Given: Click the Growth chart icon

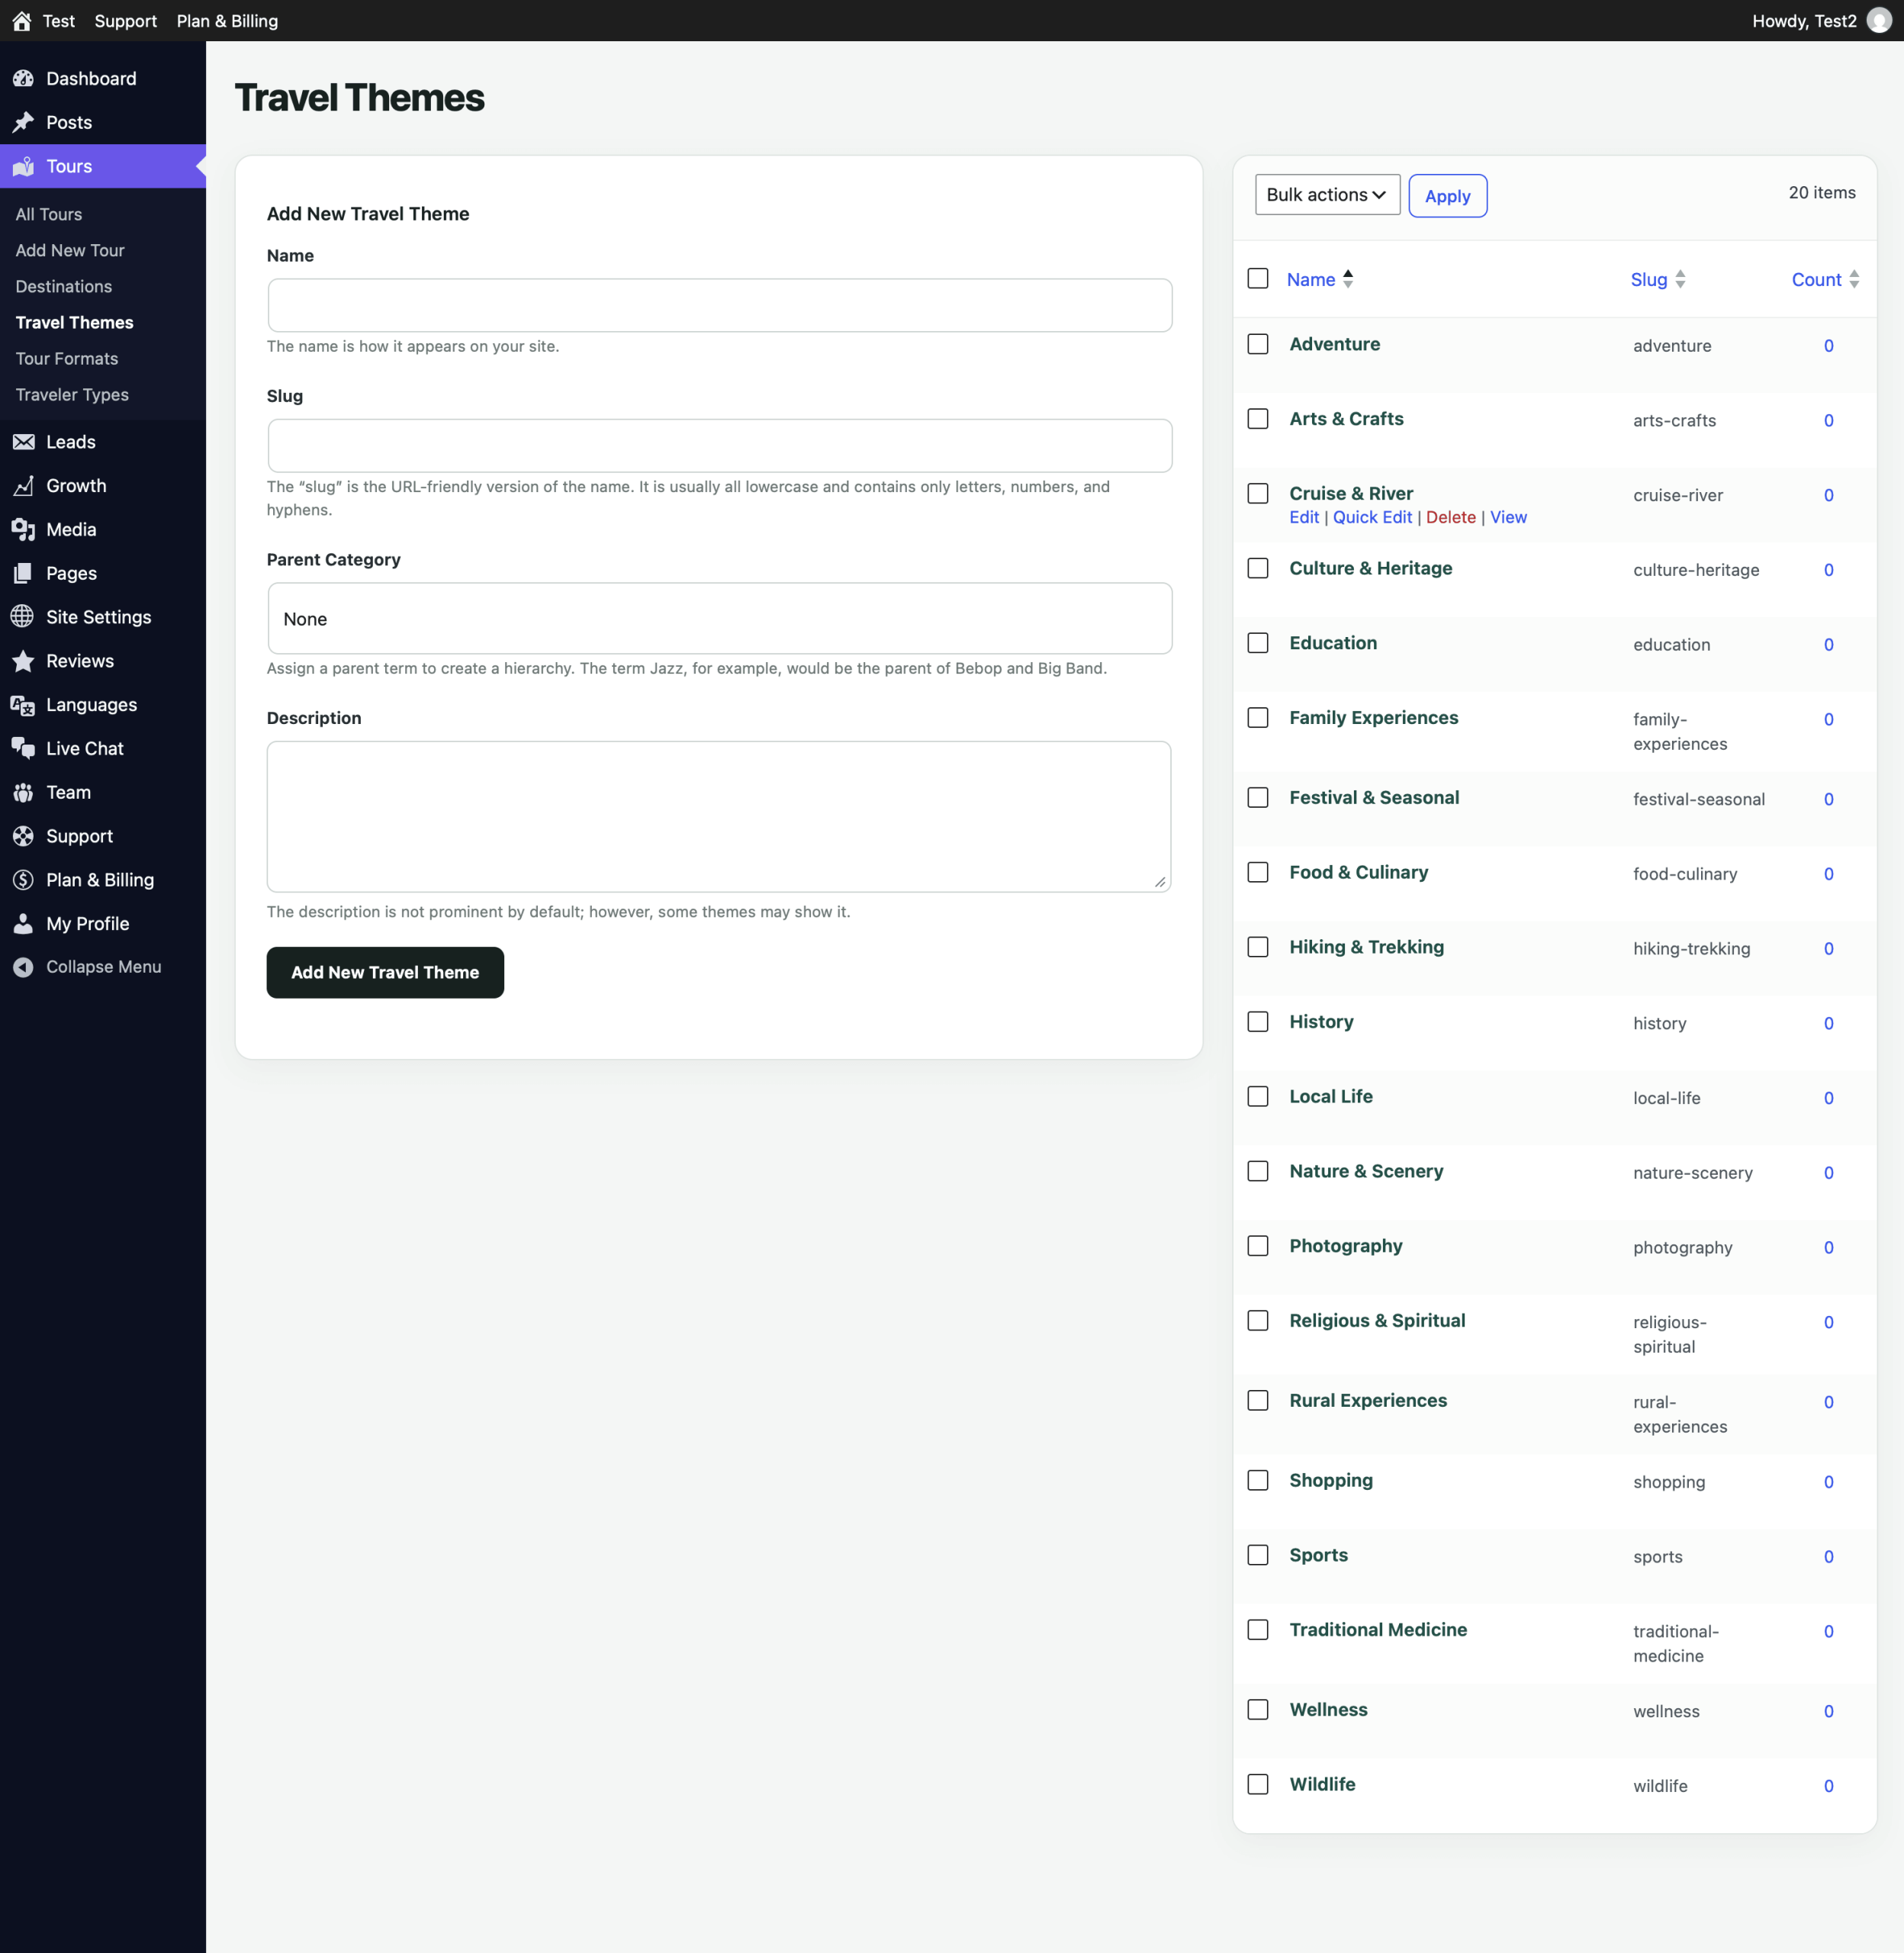Looking at the screenshot, I should click(x=24, y=486).
